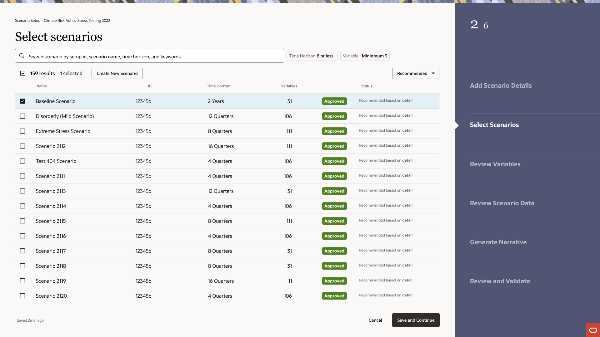Click the 'Saved 2min ago' status
This screenshot has height=337, width=600.
point(30,320)
